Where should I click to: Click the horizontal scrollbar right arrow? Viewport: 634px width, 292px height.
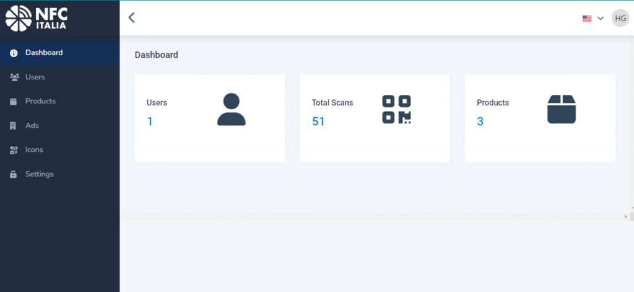(x=625, y=217)
